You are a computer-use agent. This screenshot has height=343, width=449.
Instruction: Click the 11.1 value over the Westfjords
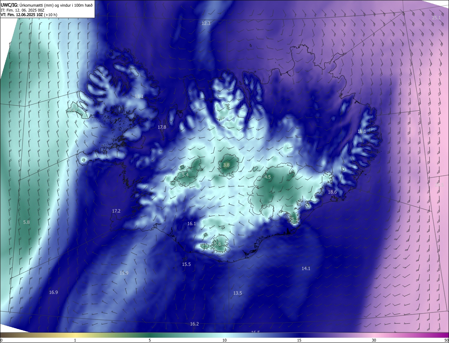pos(139,96)
